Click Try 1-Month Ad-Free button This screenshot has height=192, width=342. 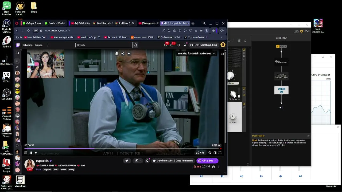204,45
